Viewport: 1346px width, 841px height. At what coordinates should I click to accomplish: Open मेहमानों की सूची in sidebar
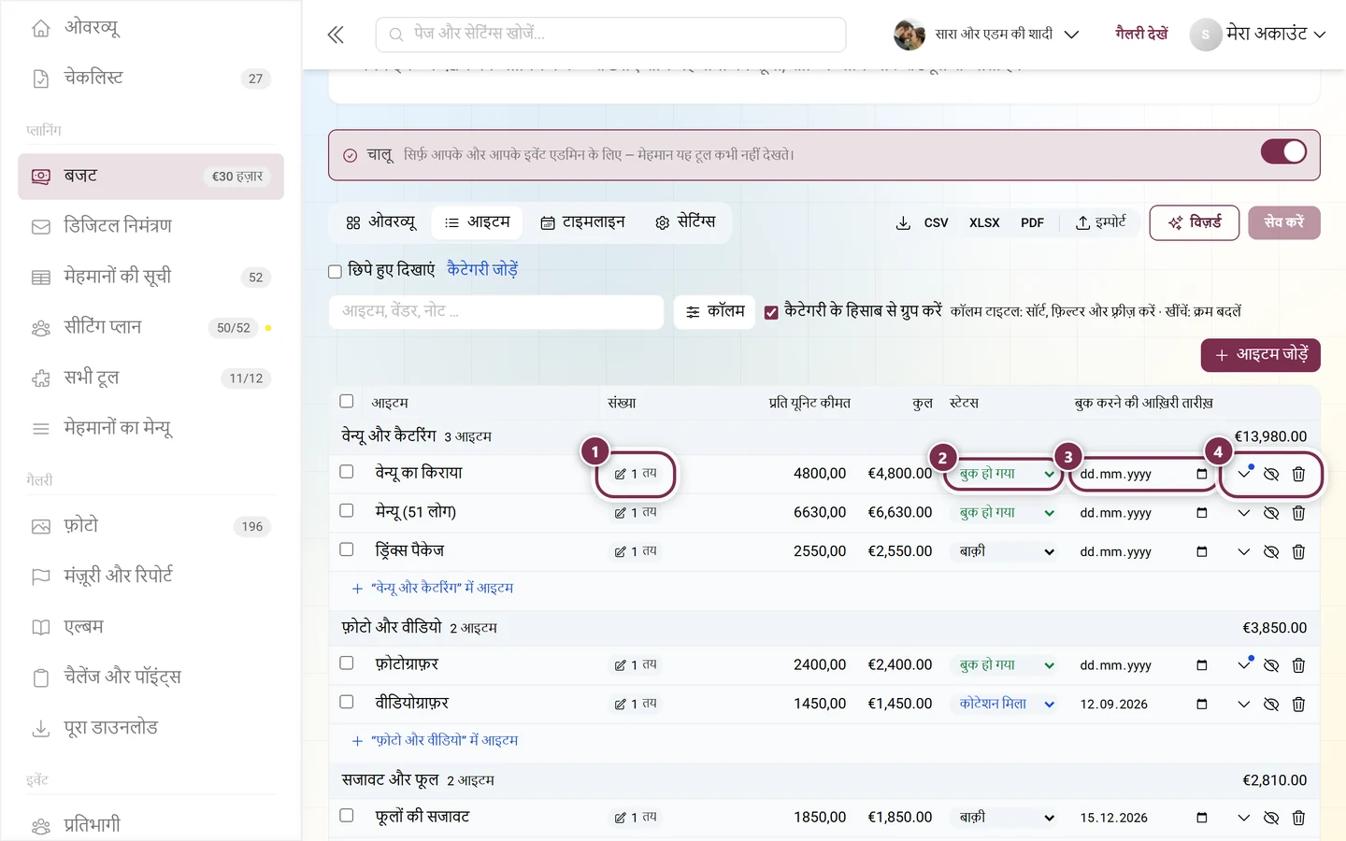pos(150,277)
